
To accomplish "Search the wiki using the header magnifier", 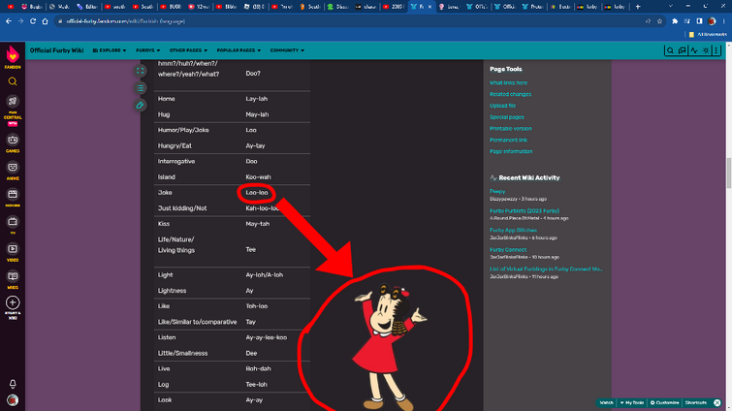I will pyautogui.click(x=670, y=50).
